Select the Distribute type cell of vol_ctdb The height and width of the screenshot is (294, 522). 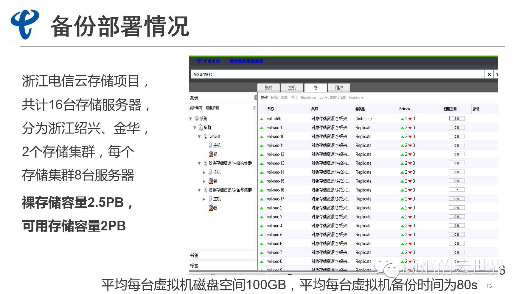click(x=363, y=119)
